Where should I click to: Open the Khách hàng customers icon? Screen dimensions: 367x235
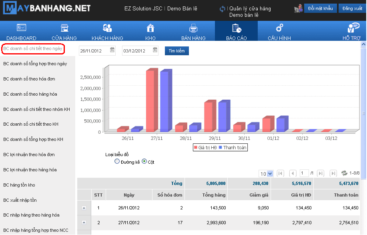click(107, 28)
